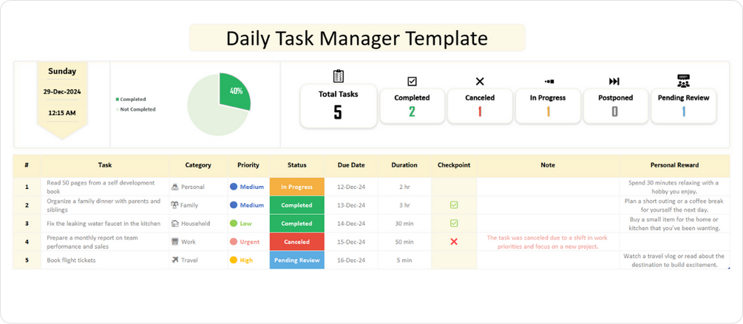The height and width of the screenshot is (324, 743).
Task: Click the 12:15 AM time
Action: (62, 113)
